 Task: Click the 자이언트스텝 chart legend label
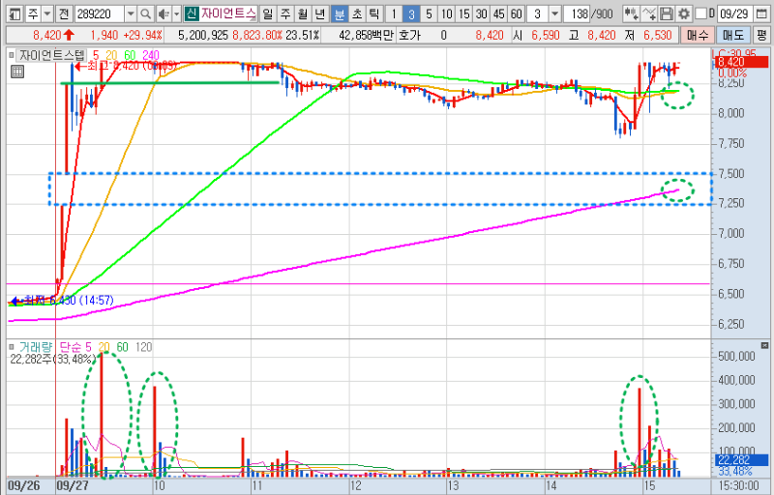52,55
